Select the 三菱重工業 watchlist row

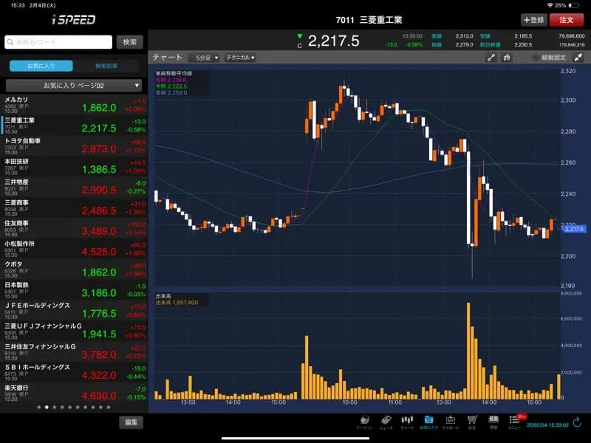pyautogui.click(x=73, y=125)
